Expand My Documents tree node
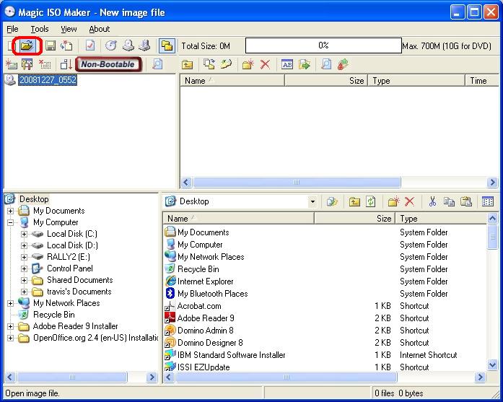Screen dimensions: 503x402 click(10, 211)
